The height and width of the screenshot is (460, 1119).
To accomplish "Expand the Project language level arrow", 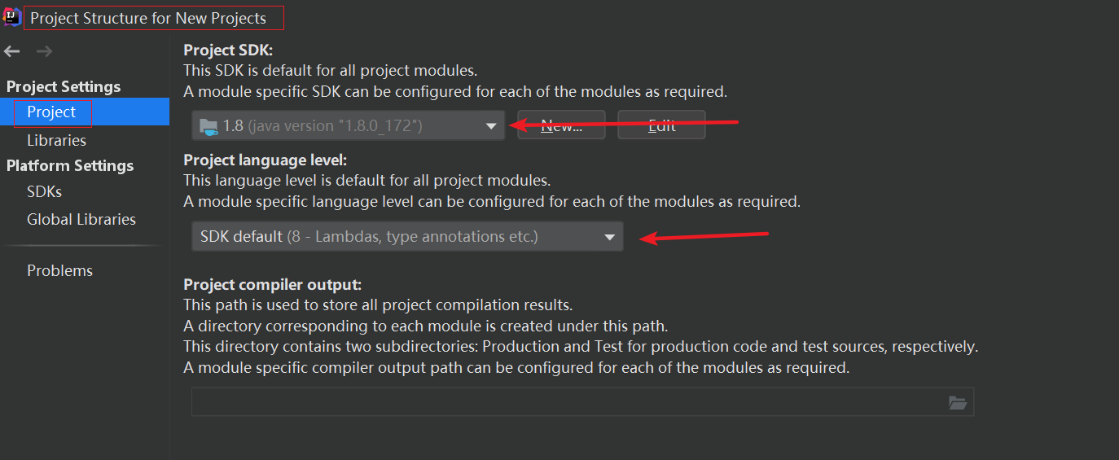I will [x=609, y=237].
